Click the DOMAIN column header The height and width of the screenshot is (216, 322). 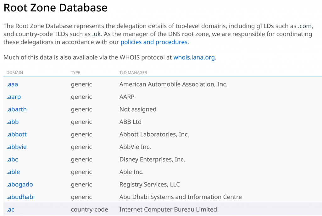click(14, 72)
